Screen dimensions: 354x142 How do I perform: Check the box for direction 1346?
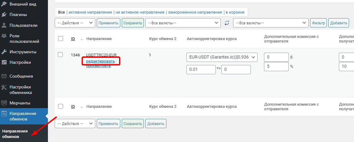pyautogui.click(x=61, y=55)
